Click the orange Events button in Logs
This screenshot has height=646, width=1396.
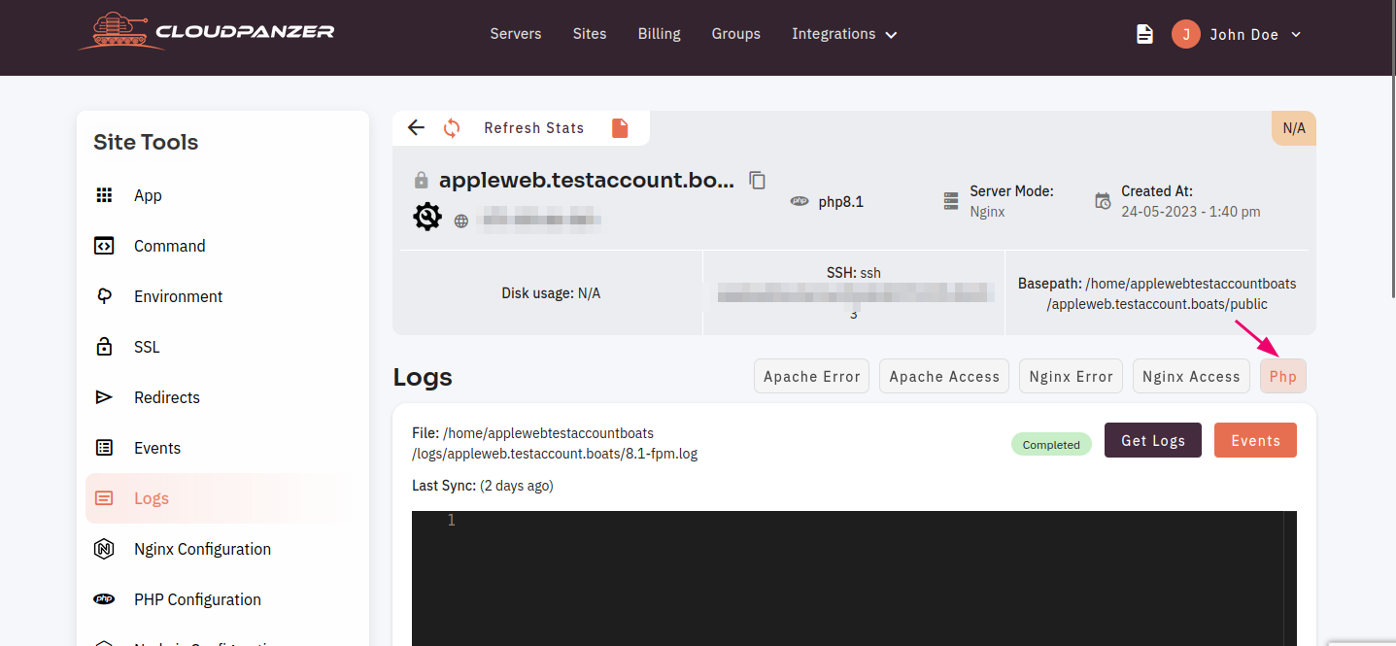pyautogui.click(x=1255, y=440)
